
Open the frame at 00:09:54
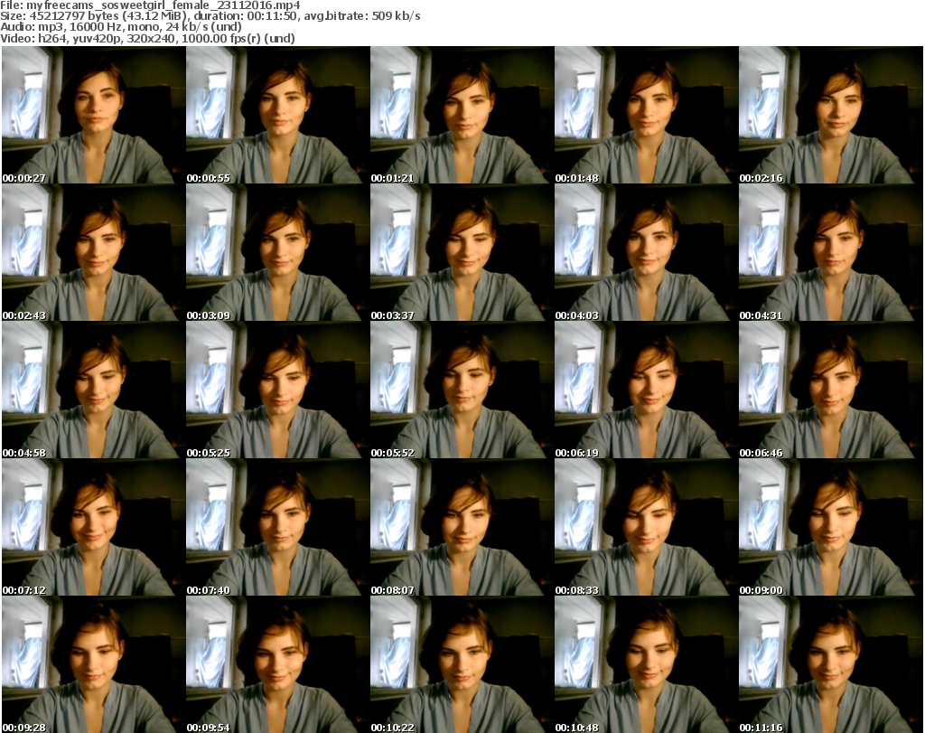tap(278, 664)
